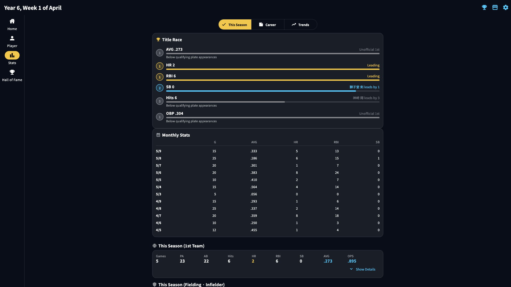Screen dimensions: 511x287
Task: Click rank 1 badge for RBI 6
Action: pos(160,77)
